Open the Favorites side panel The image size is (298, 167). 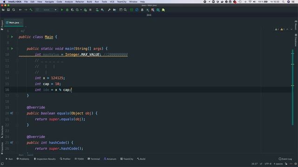(2, 148)
